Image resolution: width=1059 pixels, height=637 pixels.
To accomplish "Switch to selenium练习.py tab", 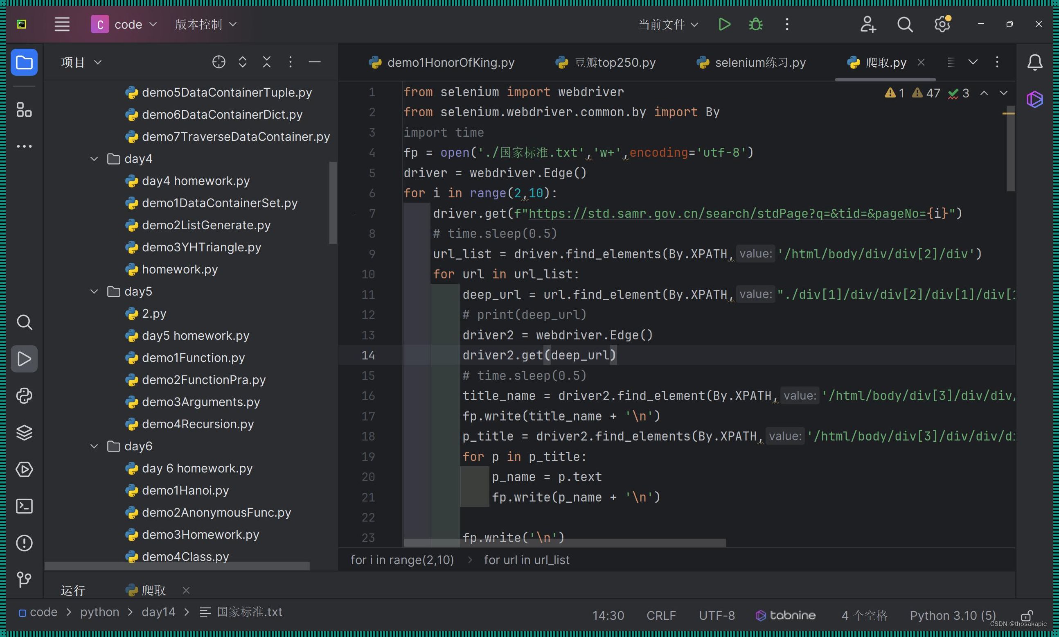I will (x=750, y=63).
